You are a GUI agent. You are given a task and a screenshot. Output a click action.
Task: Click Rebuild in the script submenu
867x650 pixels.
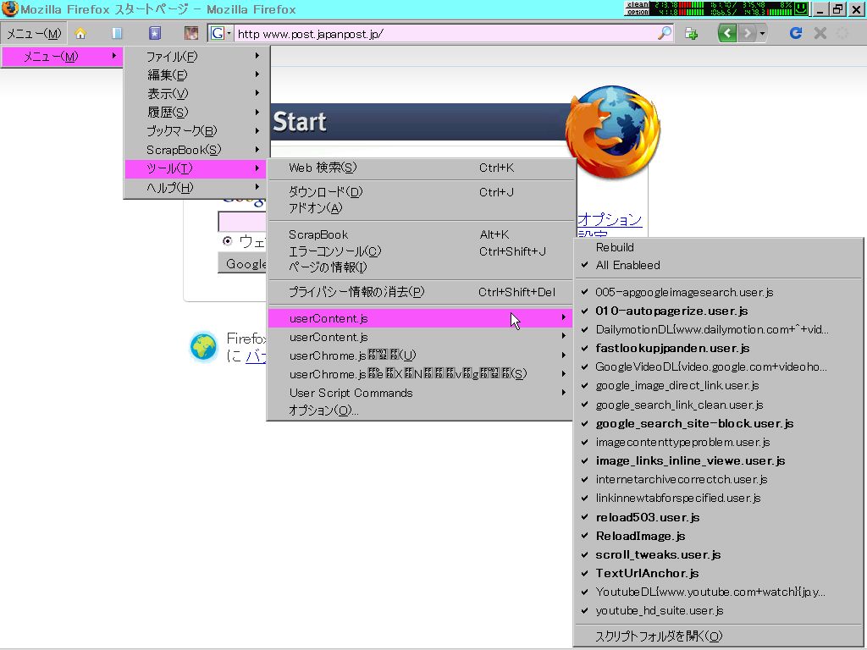(615, 247)
